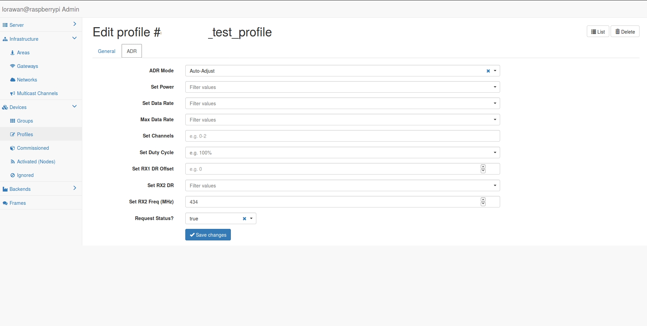Expand the Infrastructure section chevron
This screenshot has width=647, height=326.
click(x=74, y=38)
